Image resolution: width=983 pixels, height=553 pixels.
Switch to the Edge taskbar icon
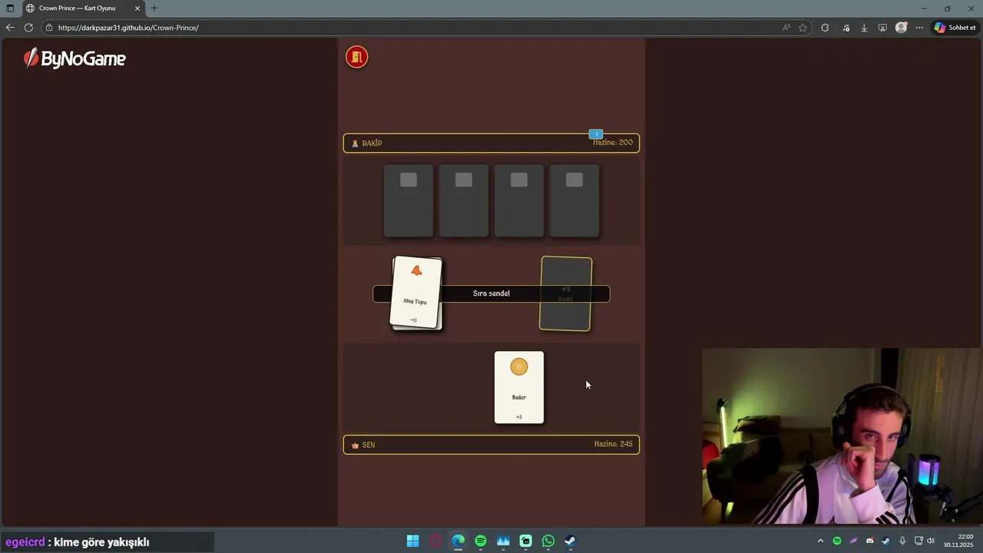(x=458, y=541)
